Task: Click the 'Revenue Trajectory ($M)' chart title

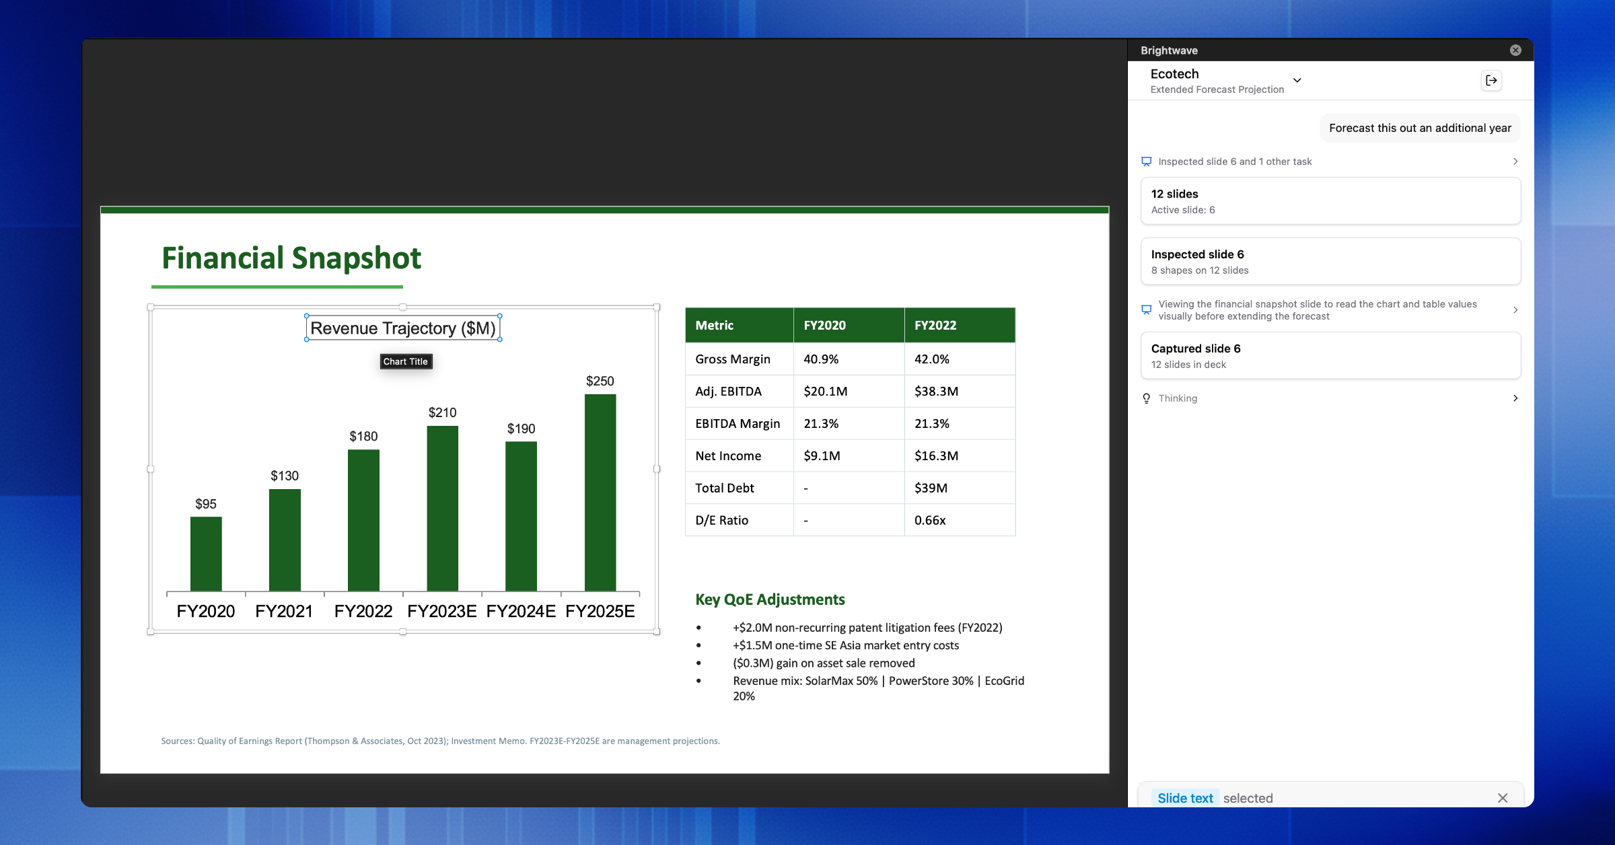Action: (x=403, y=328)
